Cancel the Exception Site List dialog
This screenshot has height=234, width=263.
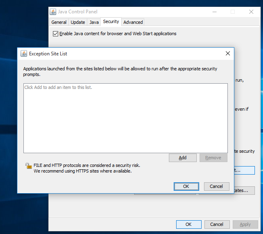point(217,187)
